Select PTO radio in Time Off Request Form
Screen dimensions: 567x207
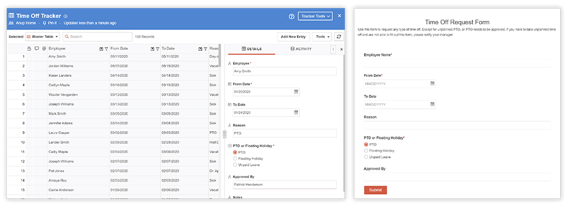[366, 144]
